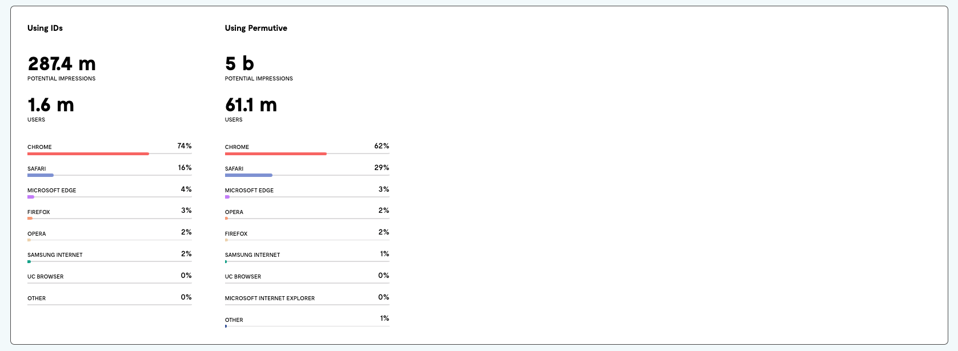Viewport: 958px width, 351px height.
Task: Click the 74% Chrome percentage value
Action: (185, 146)
